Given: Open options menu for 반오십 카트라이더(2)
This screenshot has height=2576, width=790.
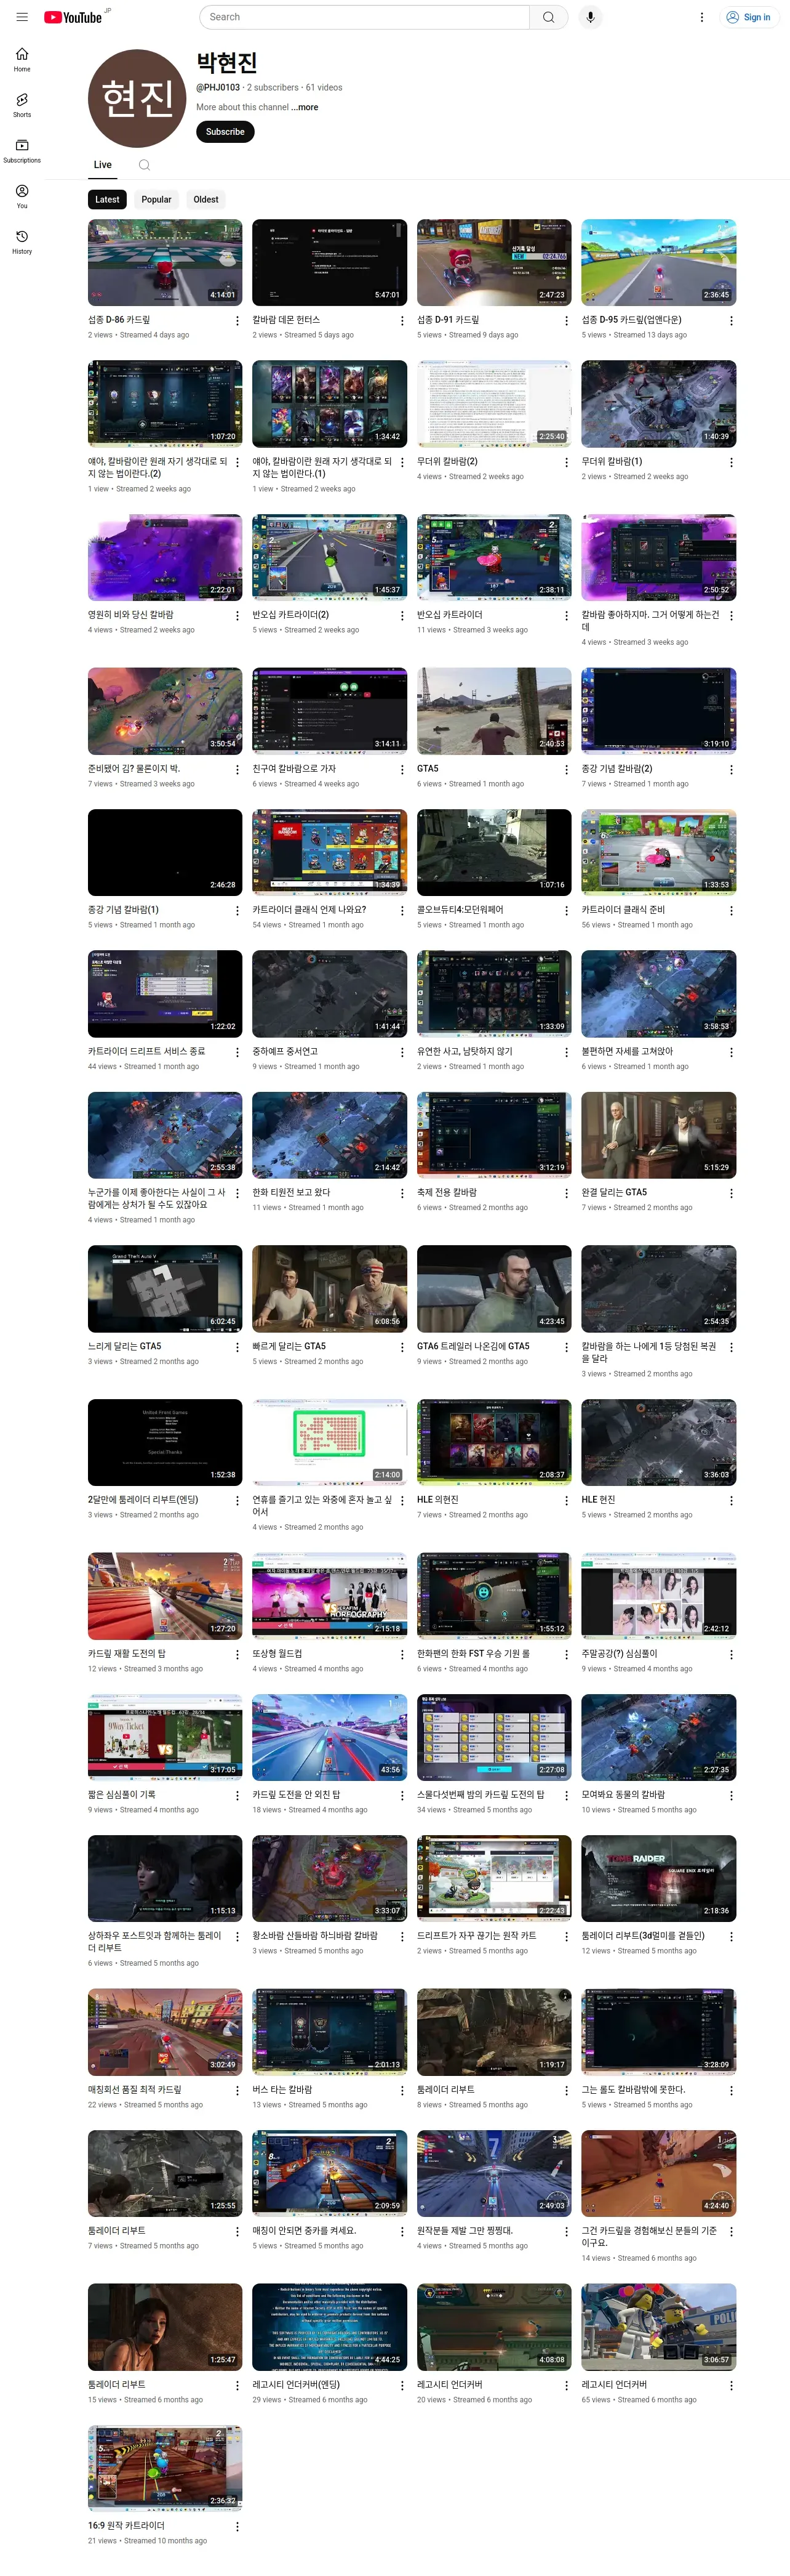Looking at the screenshot, I should pyautogui.click(x=402, y=616).
